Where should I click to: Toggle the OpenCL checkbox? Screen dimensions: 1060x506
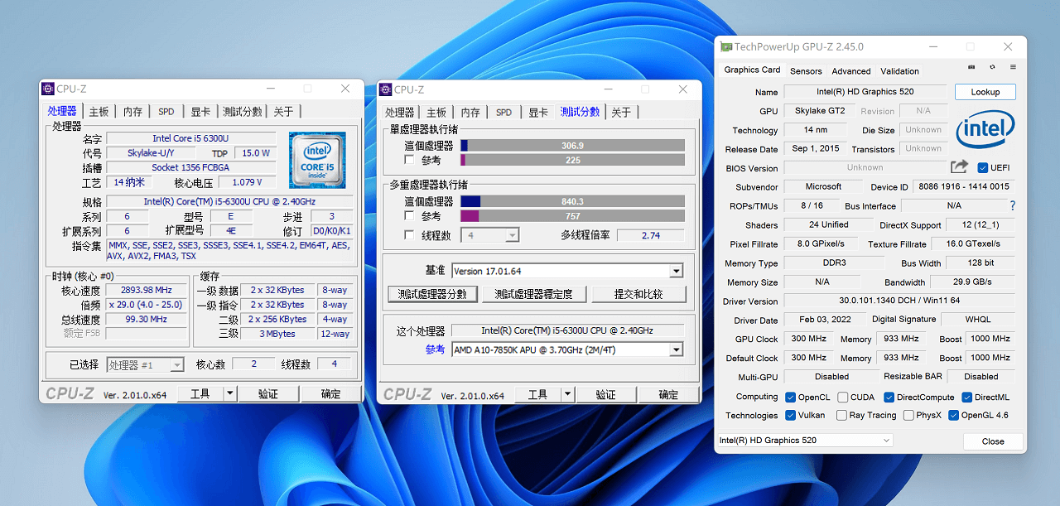click(x=790, y=398)
